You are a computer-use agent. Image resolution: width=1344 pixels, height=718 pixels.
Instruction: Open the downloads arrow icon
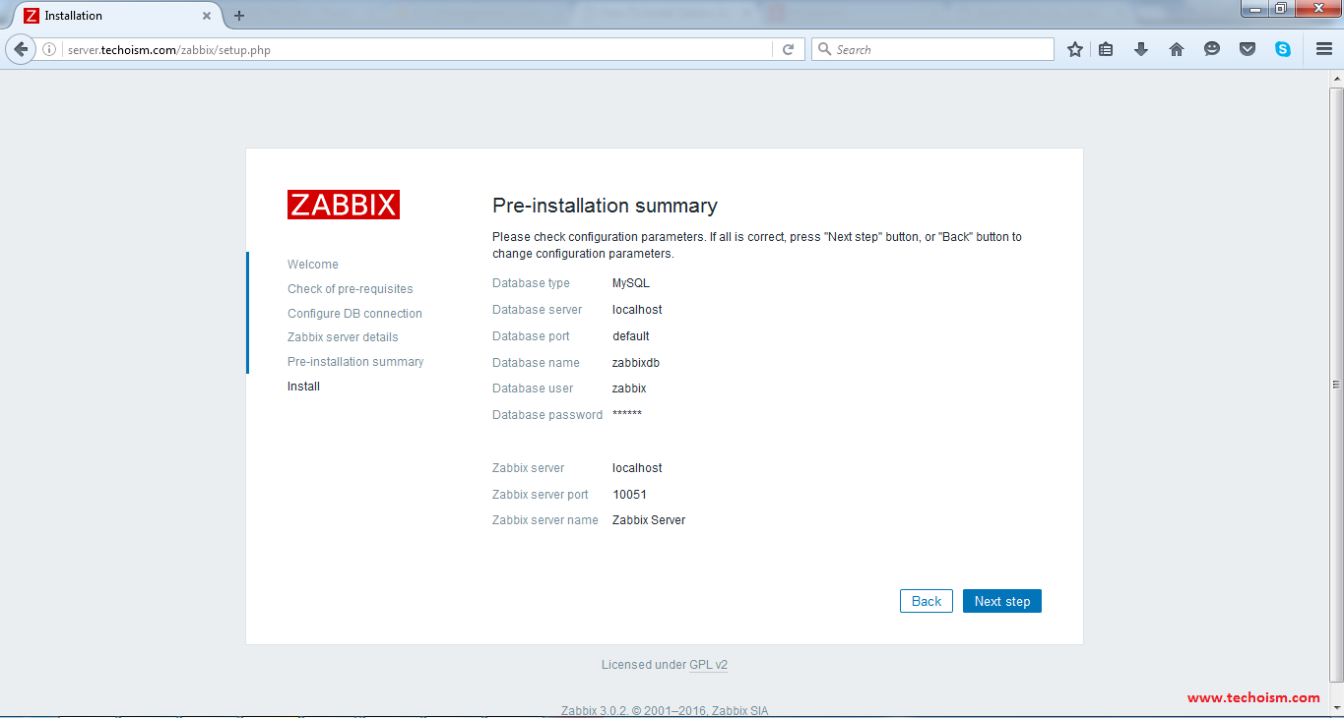[1141, 49]
